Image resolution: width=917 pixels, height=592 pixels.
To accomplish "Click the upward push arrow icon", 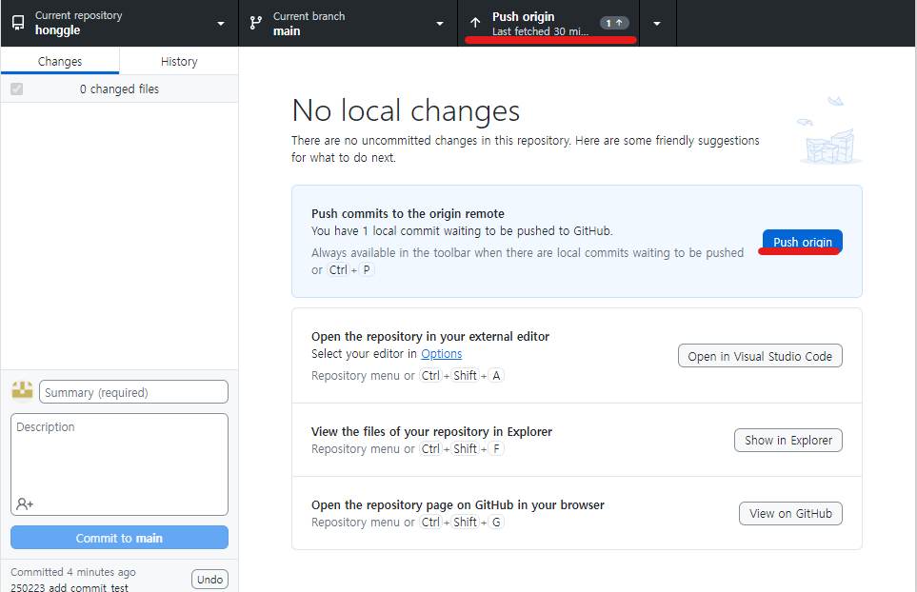I will pyautogui.click(x=475, y=23).
